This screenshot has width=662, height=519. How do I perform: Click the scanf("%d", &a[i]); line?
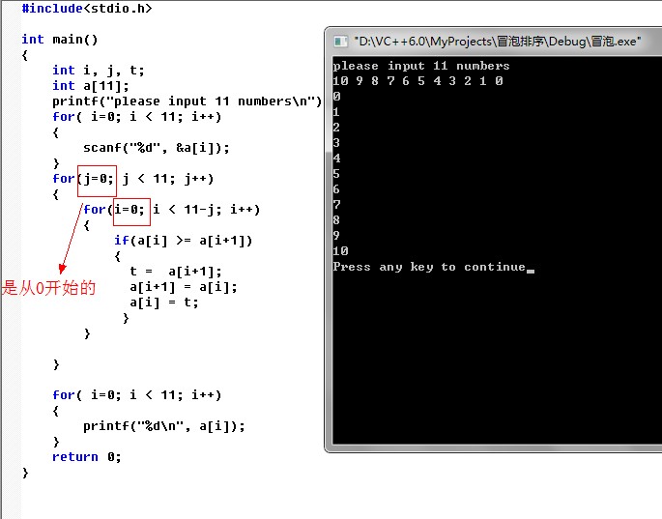157,148
